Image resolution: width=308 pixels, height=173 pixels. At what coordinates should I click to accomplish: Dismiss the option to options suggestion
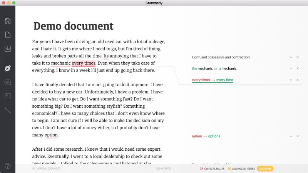tap(298, 136)
